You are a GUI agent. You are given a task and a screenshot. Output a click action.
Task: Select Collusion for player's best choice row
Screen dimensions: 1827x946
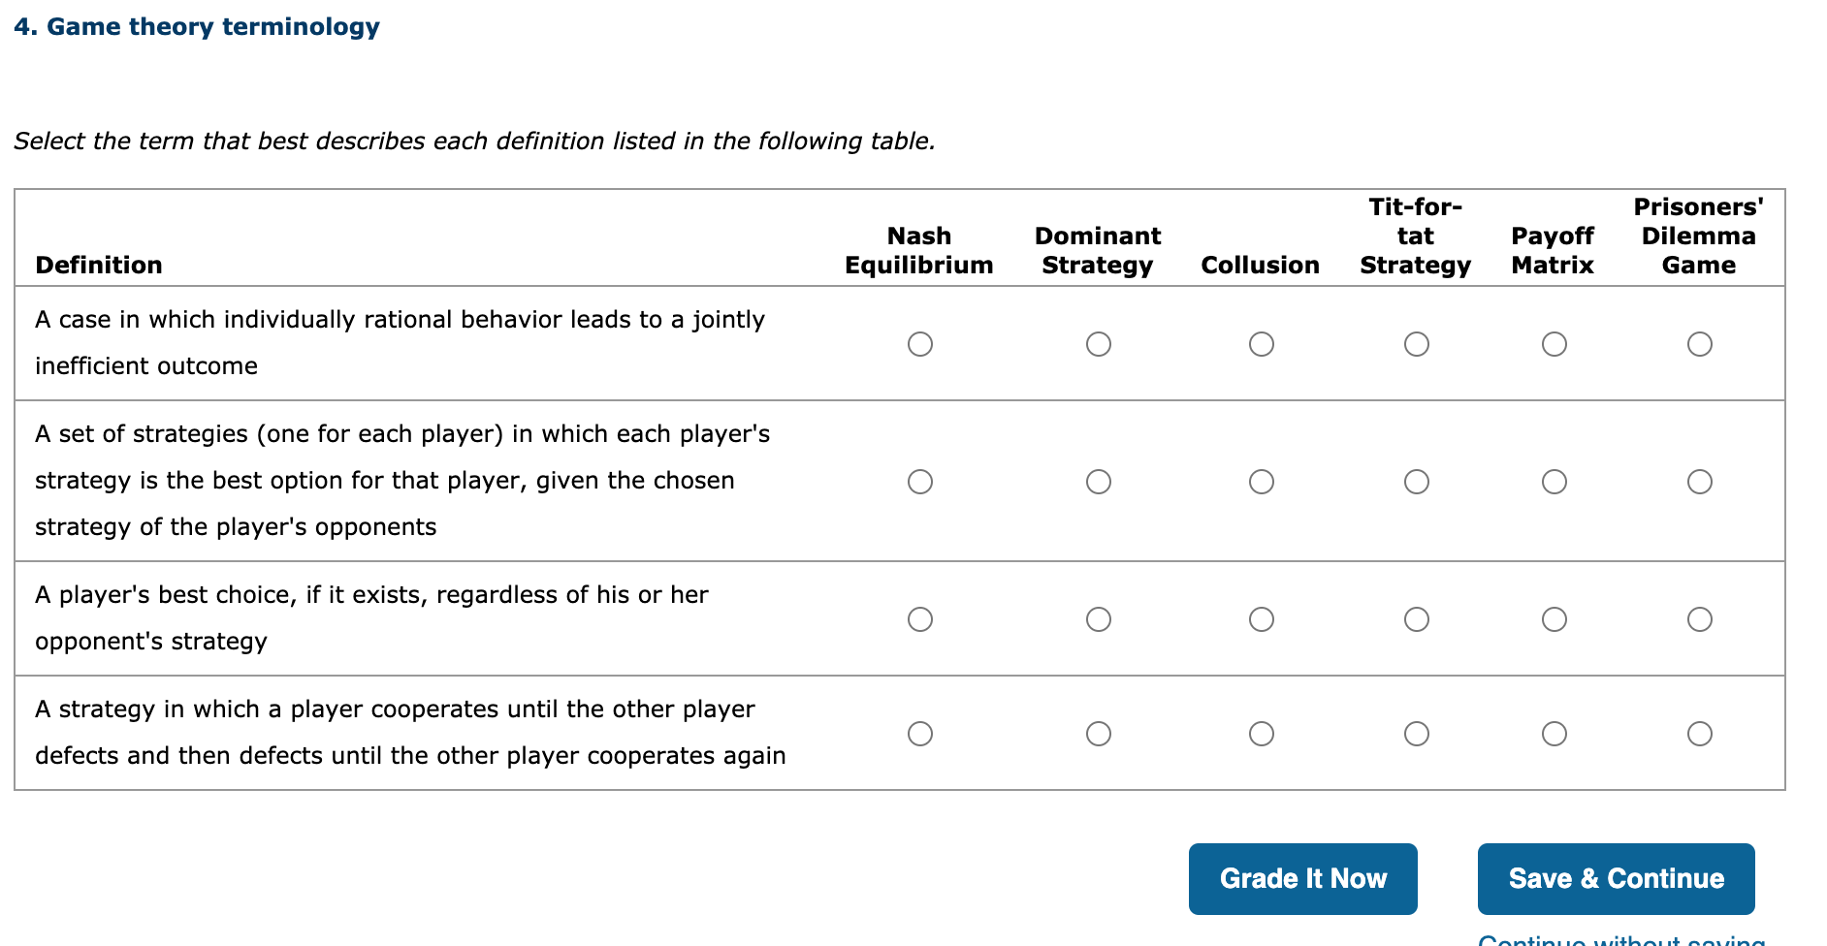[1261, 619]
